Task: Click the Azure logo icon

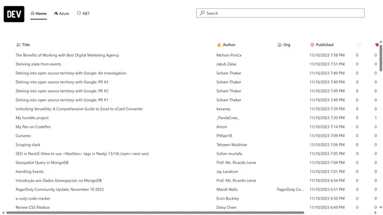Action: tap(56, 13)
